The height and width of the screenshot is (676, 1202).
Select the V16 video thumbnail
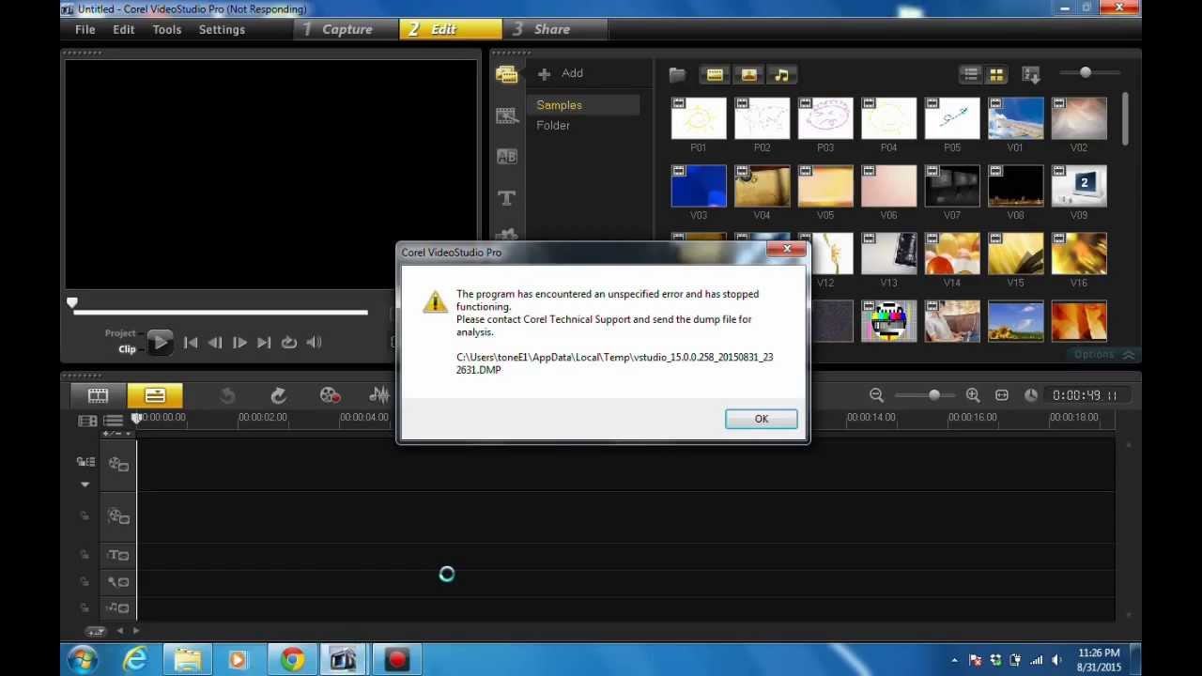(x=1078, y=253)
